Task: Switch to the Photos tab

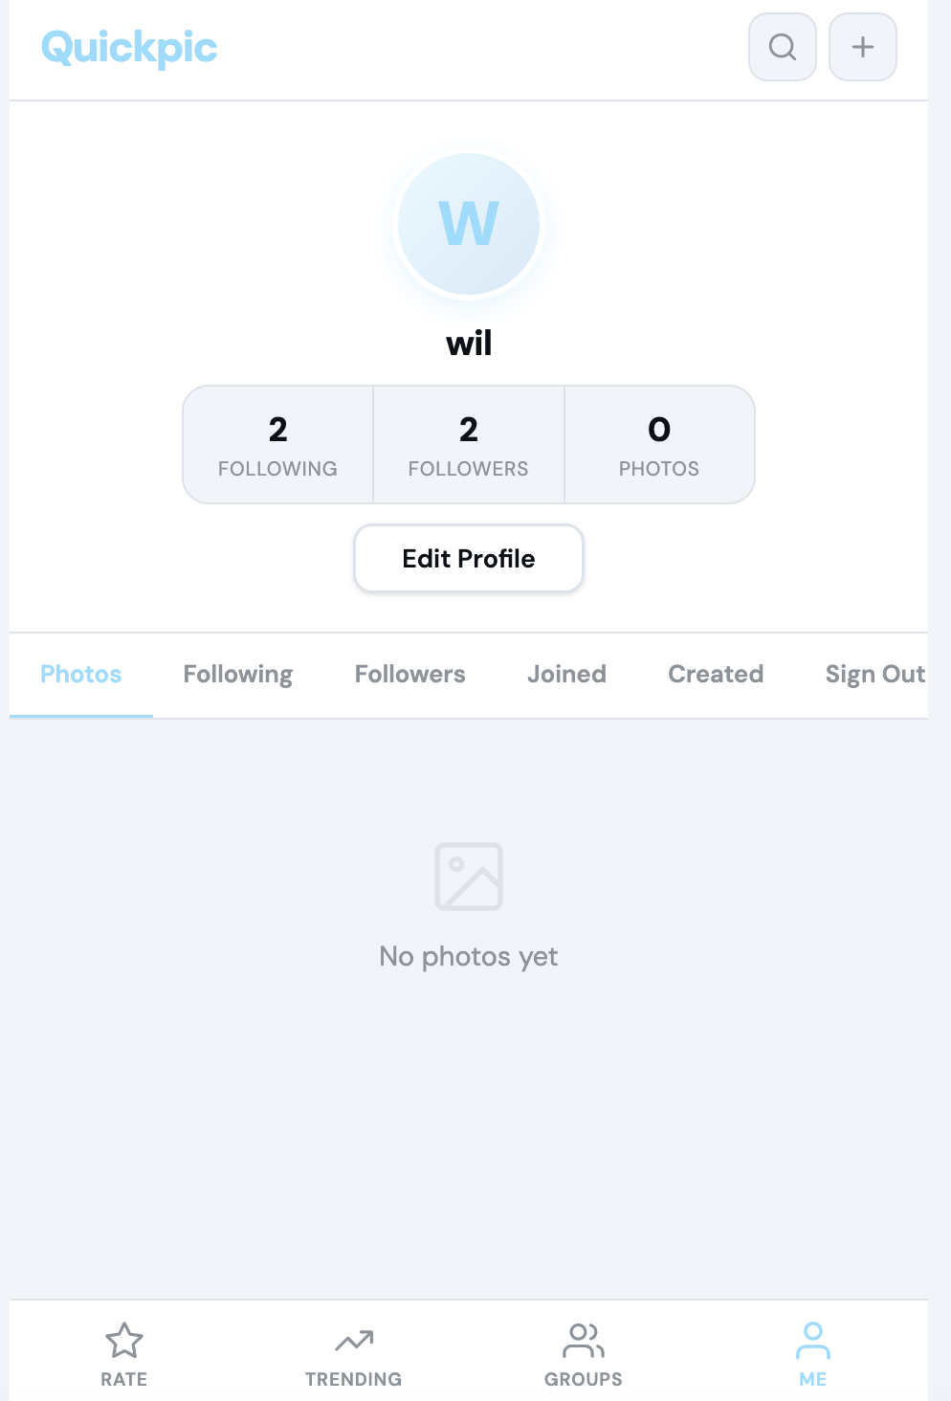Action: point(81,675)
